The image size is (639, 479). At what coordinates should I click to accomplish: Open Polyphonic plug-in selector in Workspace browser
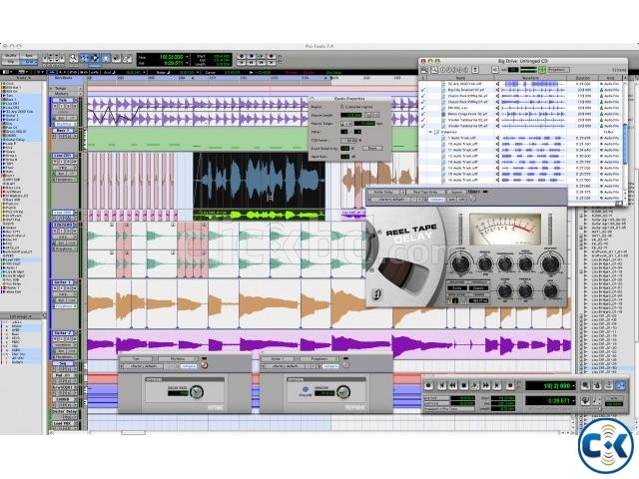tap(559, 70)
